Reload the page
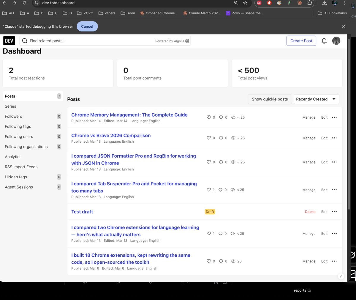Viewport: 356px width, 300px height. (x=25, y=3)
